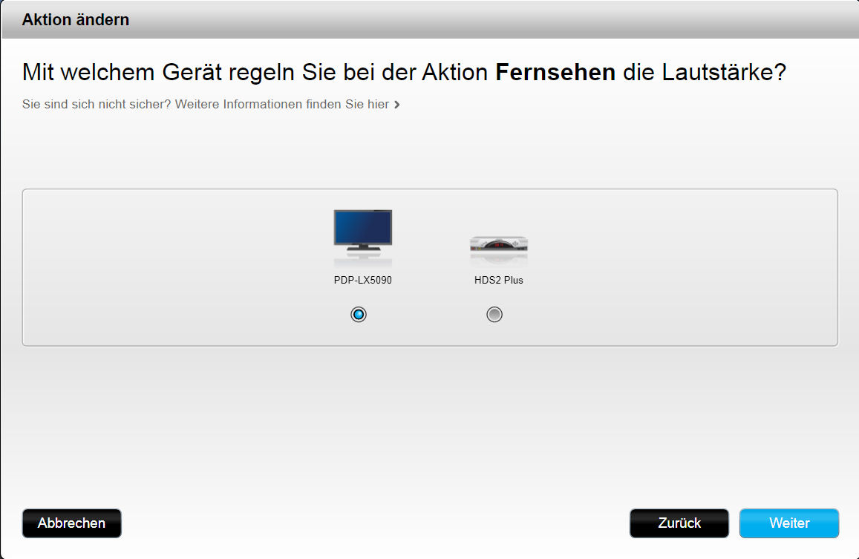Click empty space inside the device selection box

coord(668,267)
